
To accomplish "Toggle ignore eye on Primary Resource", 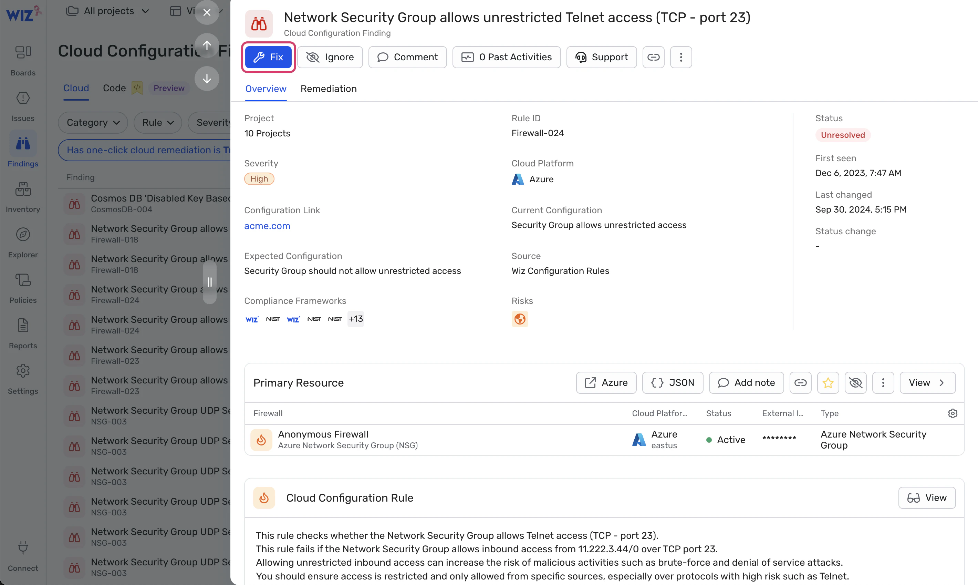I will (x=855, y=383).
